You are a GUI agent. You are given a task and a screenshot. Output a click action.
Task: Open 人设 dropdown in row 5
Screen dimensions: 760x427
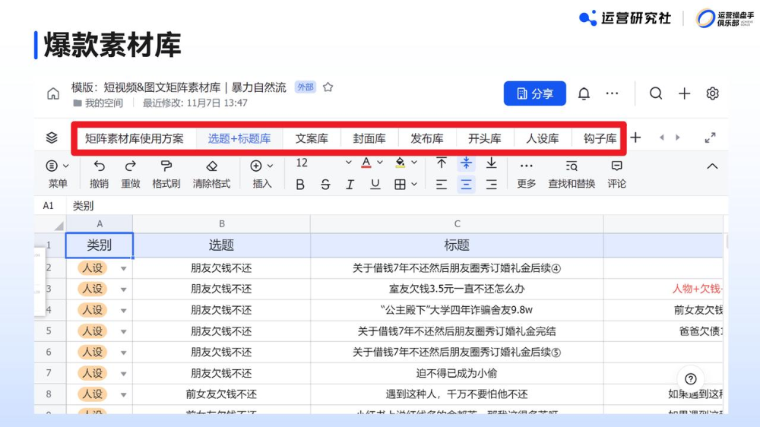click(x=124, y=332)
